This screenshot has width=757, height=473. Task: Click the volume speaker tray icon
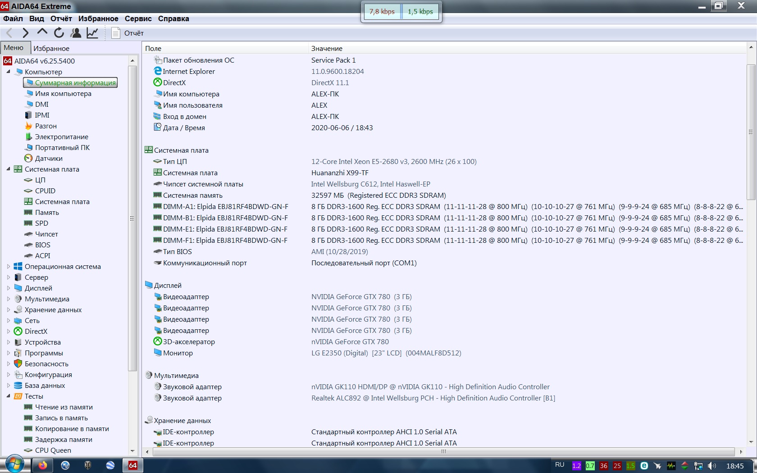coord(712,466)
